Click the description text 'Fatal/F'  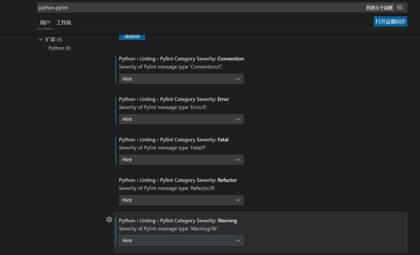198,148
